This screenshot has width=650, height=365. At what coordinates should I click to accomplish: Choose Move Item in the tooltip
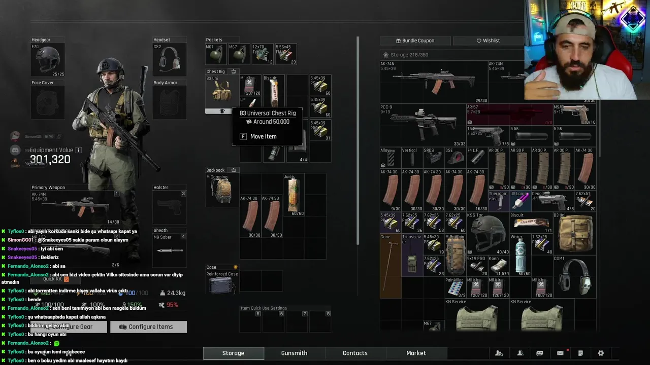coord(263,136)
